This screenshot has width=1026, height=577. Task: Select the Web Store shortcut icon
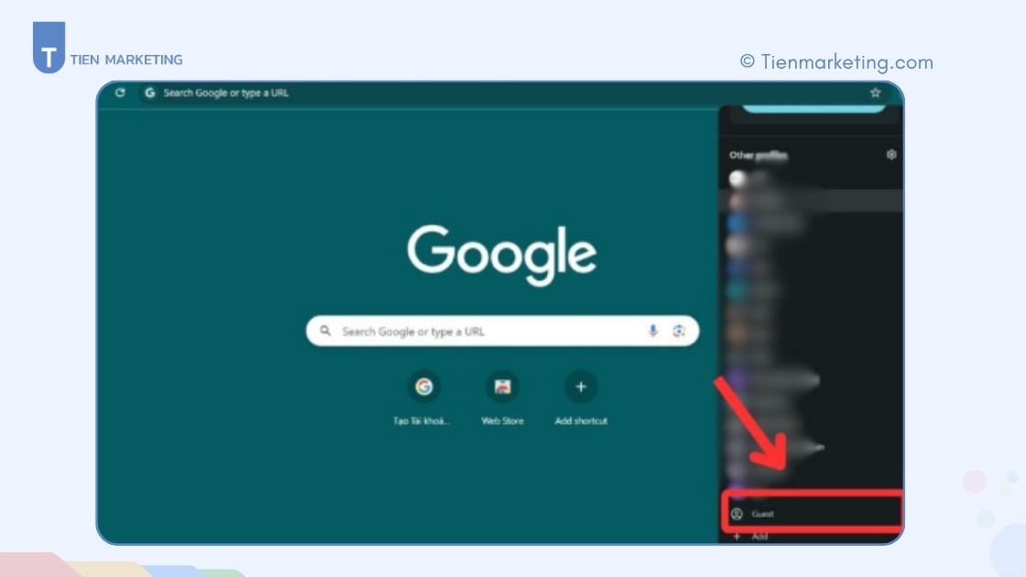click(502, 386)
